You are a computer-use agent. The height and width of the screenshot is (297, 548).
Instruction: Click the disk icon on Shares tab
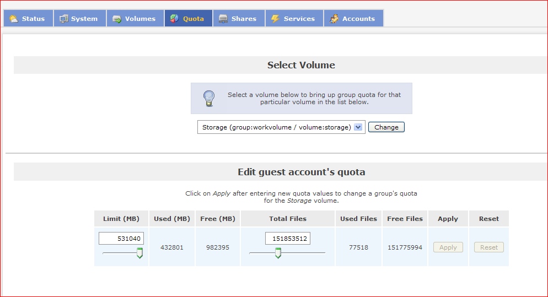tap(223, 19)
